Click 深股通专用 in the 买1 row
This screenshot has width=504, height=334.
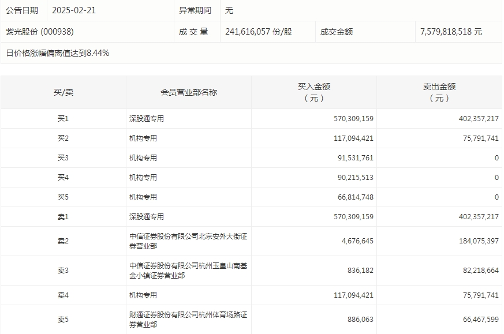147,118
